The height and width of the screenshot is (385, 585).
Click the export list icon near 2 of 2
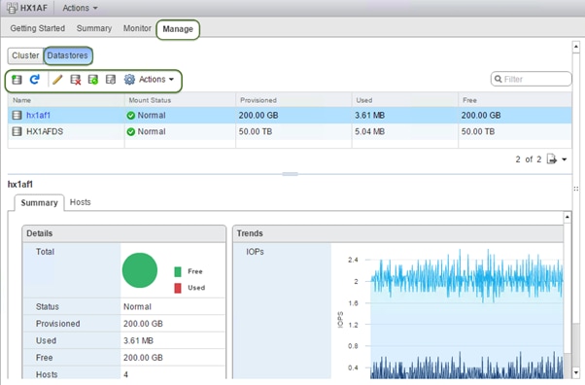pos(551,159)
